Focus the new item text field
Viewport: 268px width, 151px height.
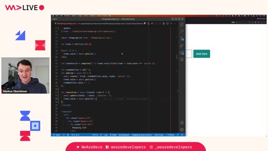coord(189,54)
